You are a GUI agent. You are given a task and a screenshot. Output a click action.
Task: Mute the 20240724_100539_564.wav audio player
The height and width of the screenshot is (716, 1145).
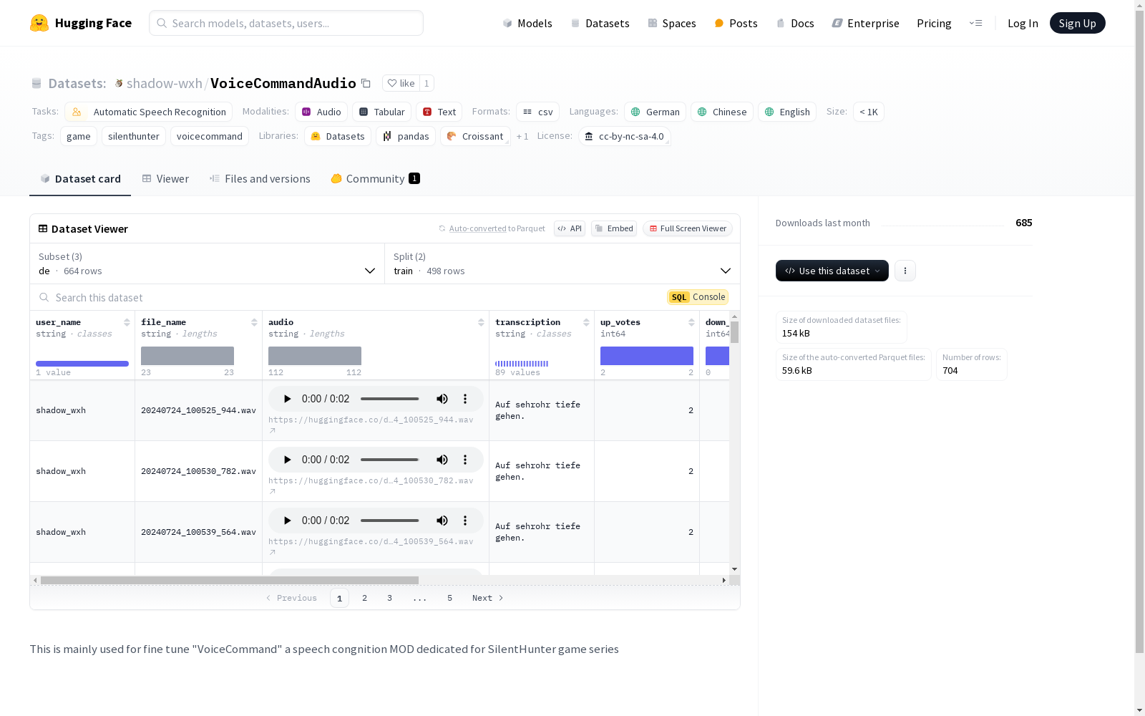442,521
